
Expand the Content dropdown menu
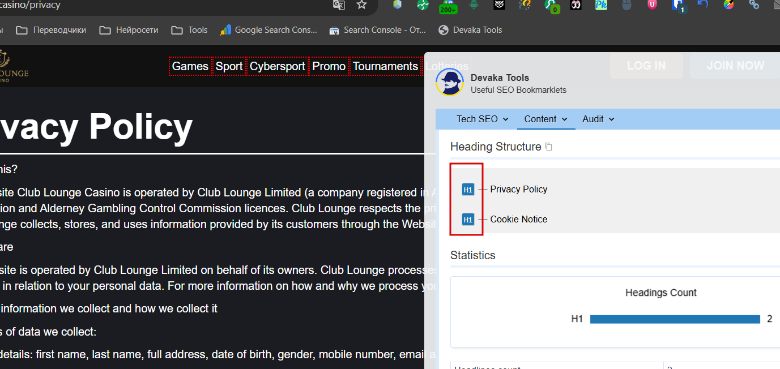point(546,119)
